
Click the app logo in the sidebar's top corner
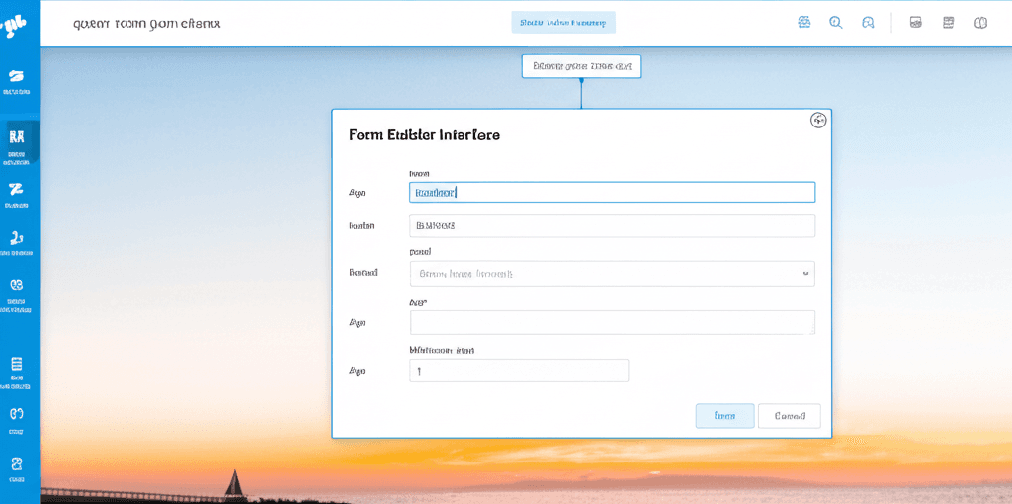tap(16, 26)
